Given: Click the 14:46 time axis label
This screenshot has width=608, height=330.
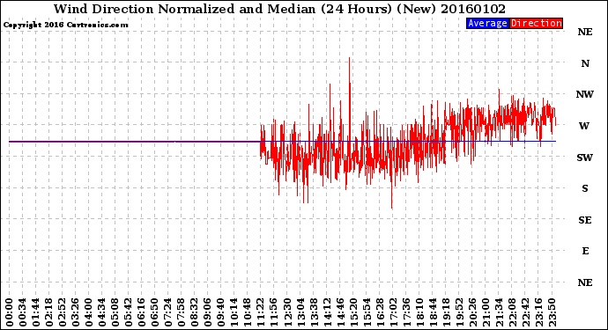Looking at the screenshot, I should [339, 312].
